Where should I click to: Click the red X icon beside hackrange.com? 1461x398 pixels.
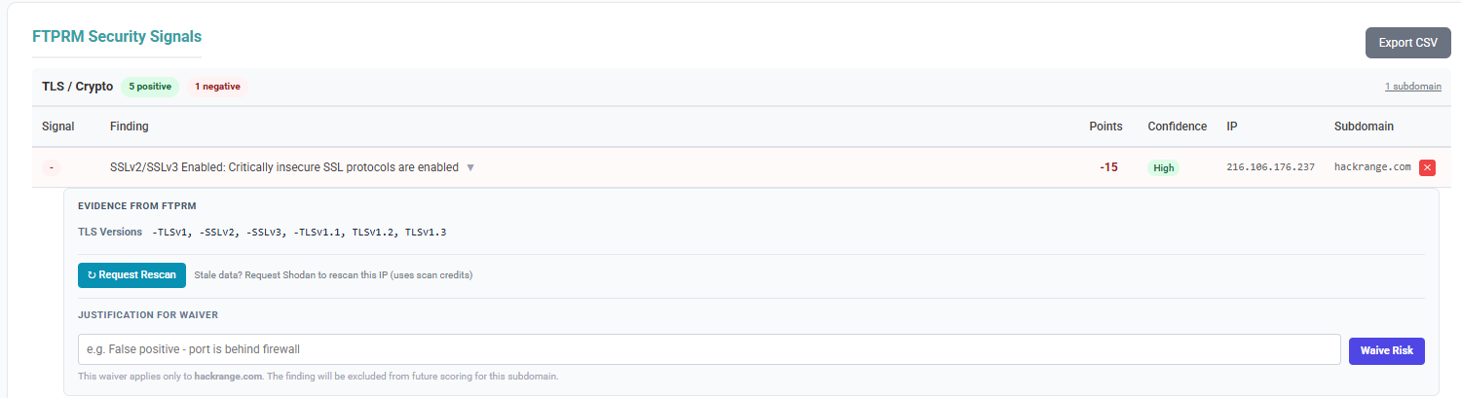(x=1427, y=167)
